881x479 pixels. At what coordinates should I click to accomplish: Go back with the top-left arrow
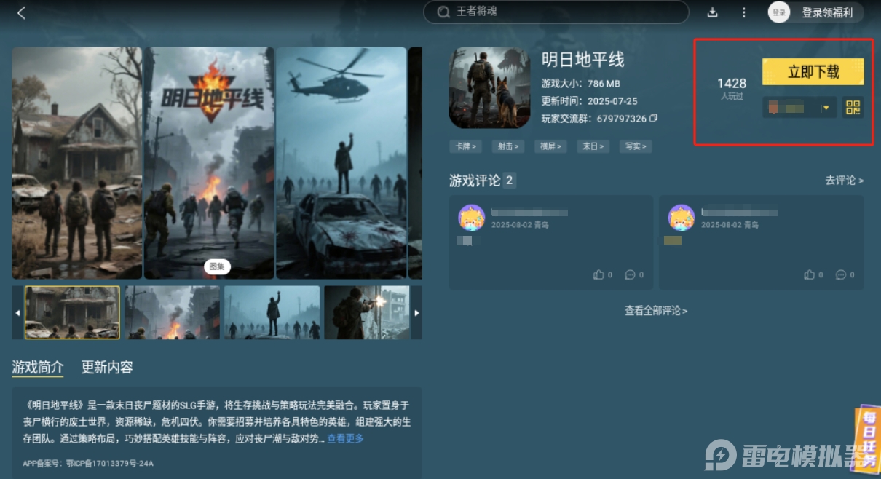[x=21, y=12]
